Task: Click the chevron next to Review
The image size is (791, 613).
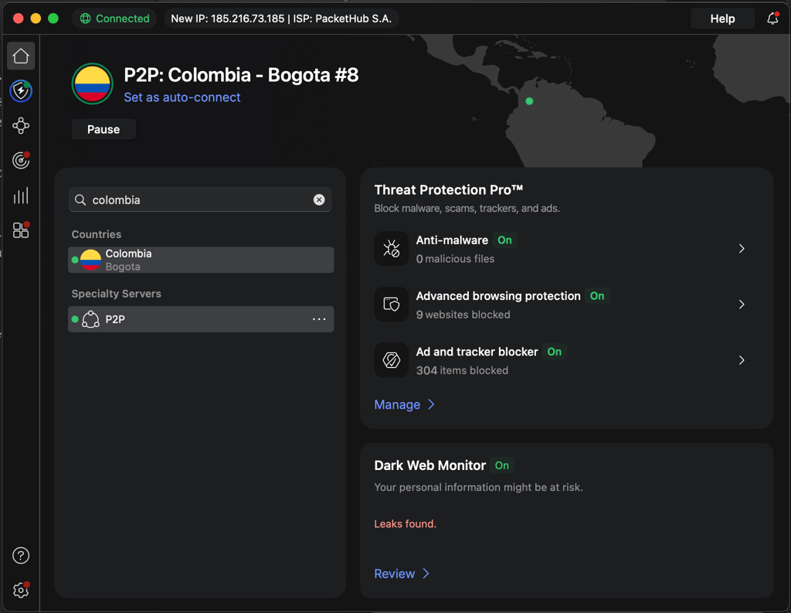Action: click(426, 574)
